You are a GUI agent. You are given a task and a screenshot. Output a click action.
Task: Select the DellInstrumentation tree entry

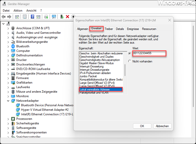point(30,55)
